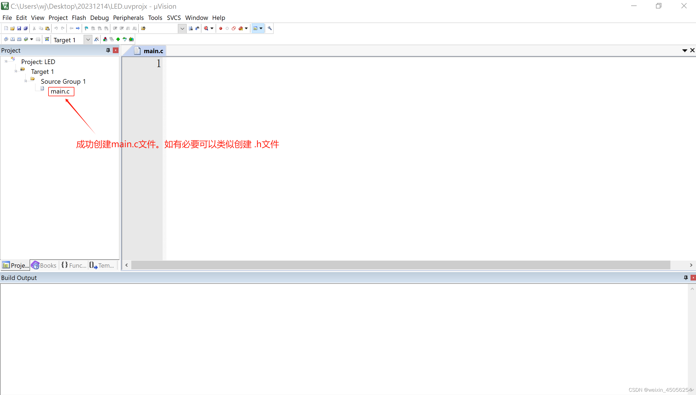Toggle Enable/Disable Breakpoint hollow circle icon

click(227, 28)
